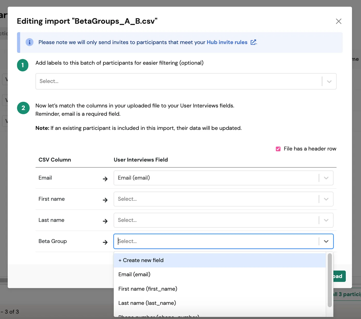Select First name (first_name) option
This screenshot has height=319, width=361.
(220, 289)
